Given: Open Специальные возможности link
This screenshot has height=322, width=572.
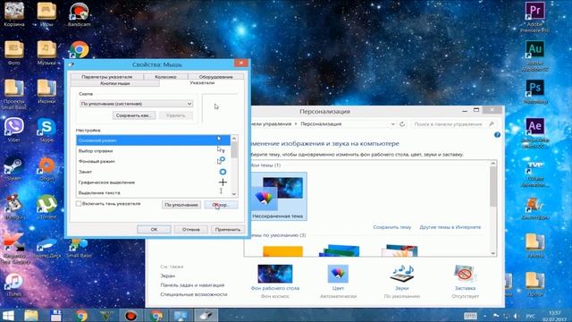Looking at the screenshot, I should tap(194, 294).
